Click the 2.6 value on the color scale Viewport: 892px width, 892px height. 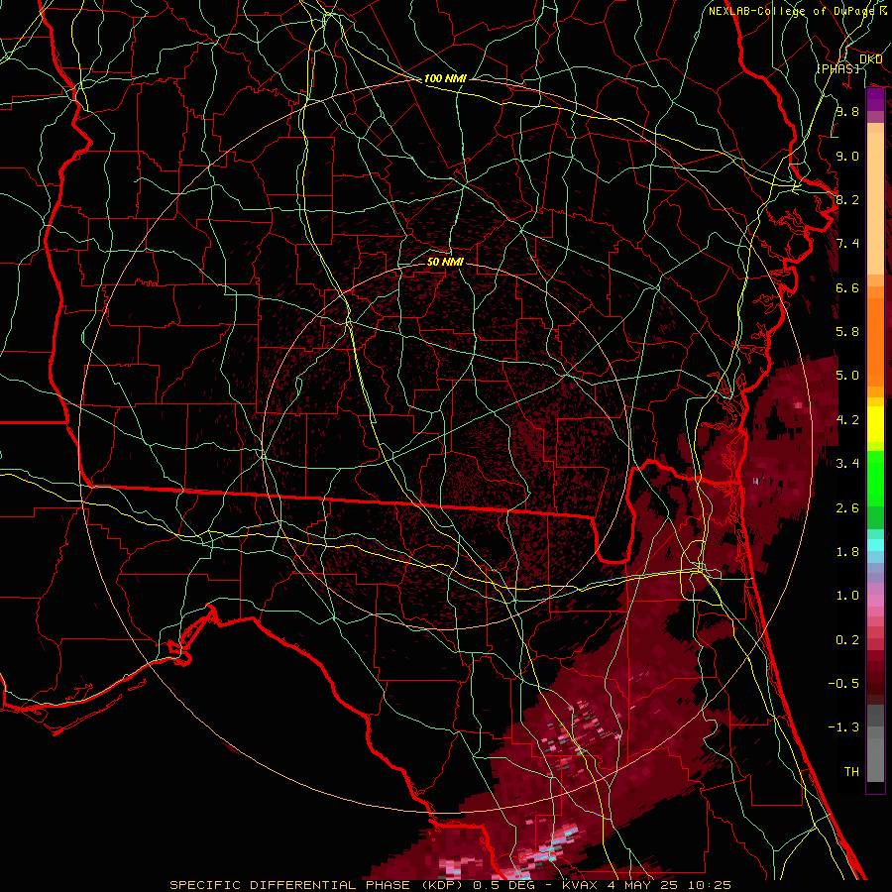[x=847, y=508]
